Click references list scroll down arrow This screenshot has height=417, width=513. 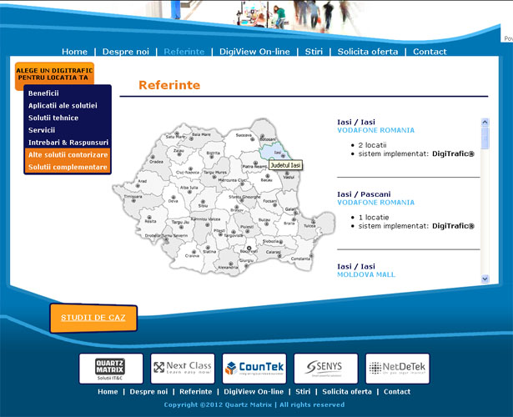click(x=485, y=279)
